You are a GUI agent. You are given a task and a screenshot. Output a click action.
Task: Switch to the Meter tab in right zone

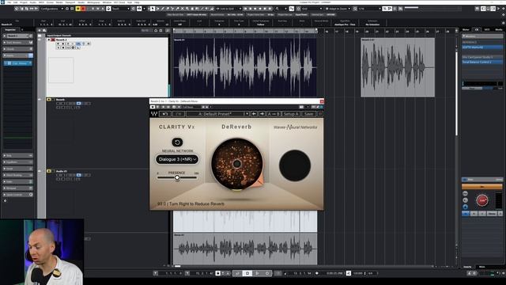[466, 29]
